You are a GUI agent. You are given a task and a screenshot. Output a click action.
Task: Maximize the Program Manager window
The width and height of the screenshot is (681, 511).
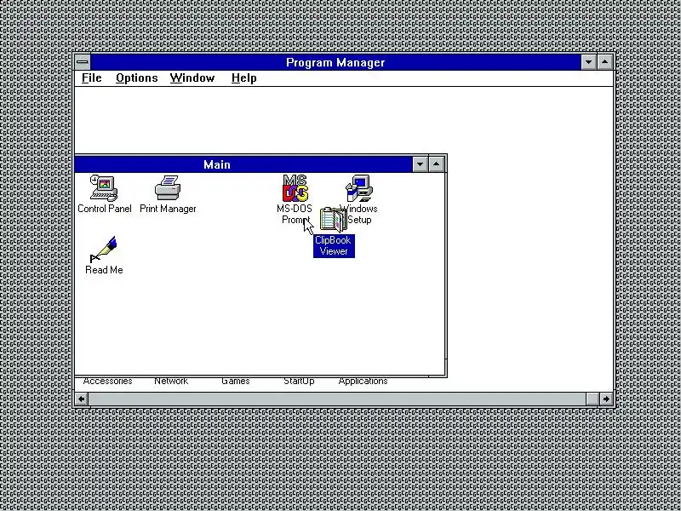pyautogui.click(x=604, y=62)
